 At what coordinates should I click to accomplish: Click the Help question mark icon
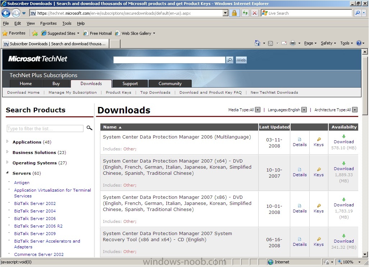tap(359, 43)
